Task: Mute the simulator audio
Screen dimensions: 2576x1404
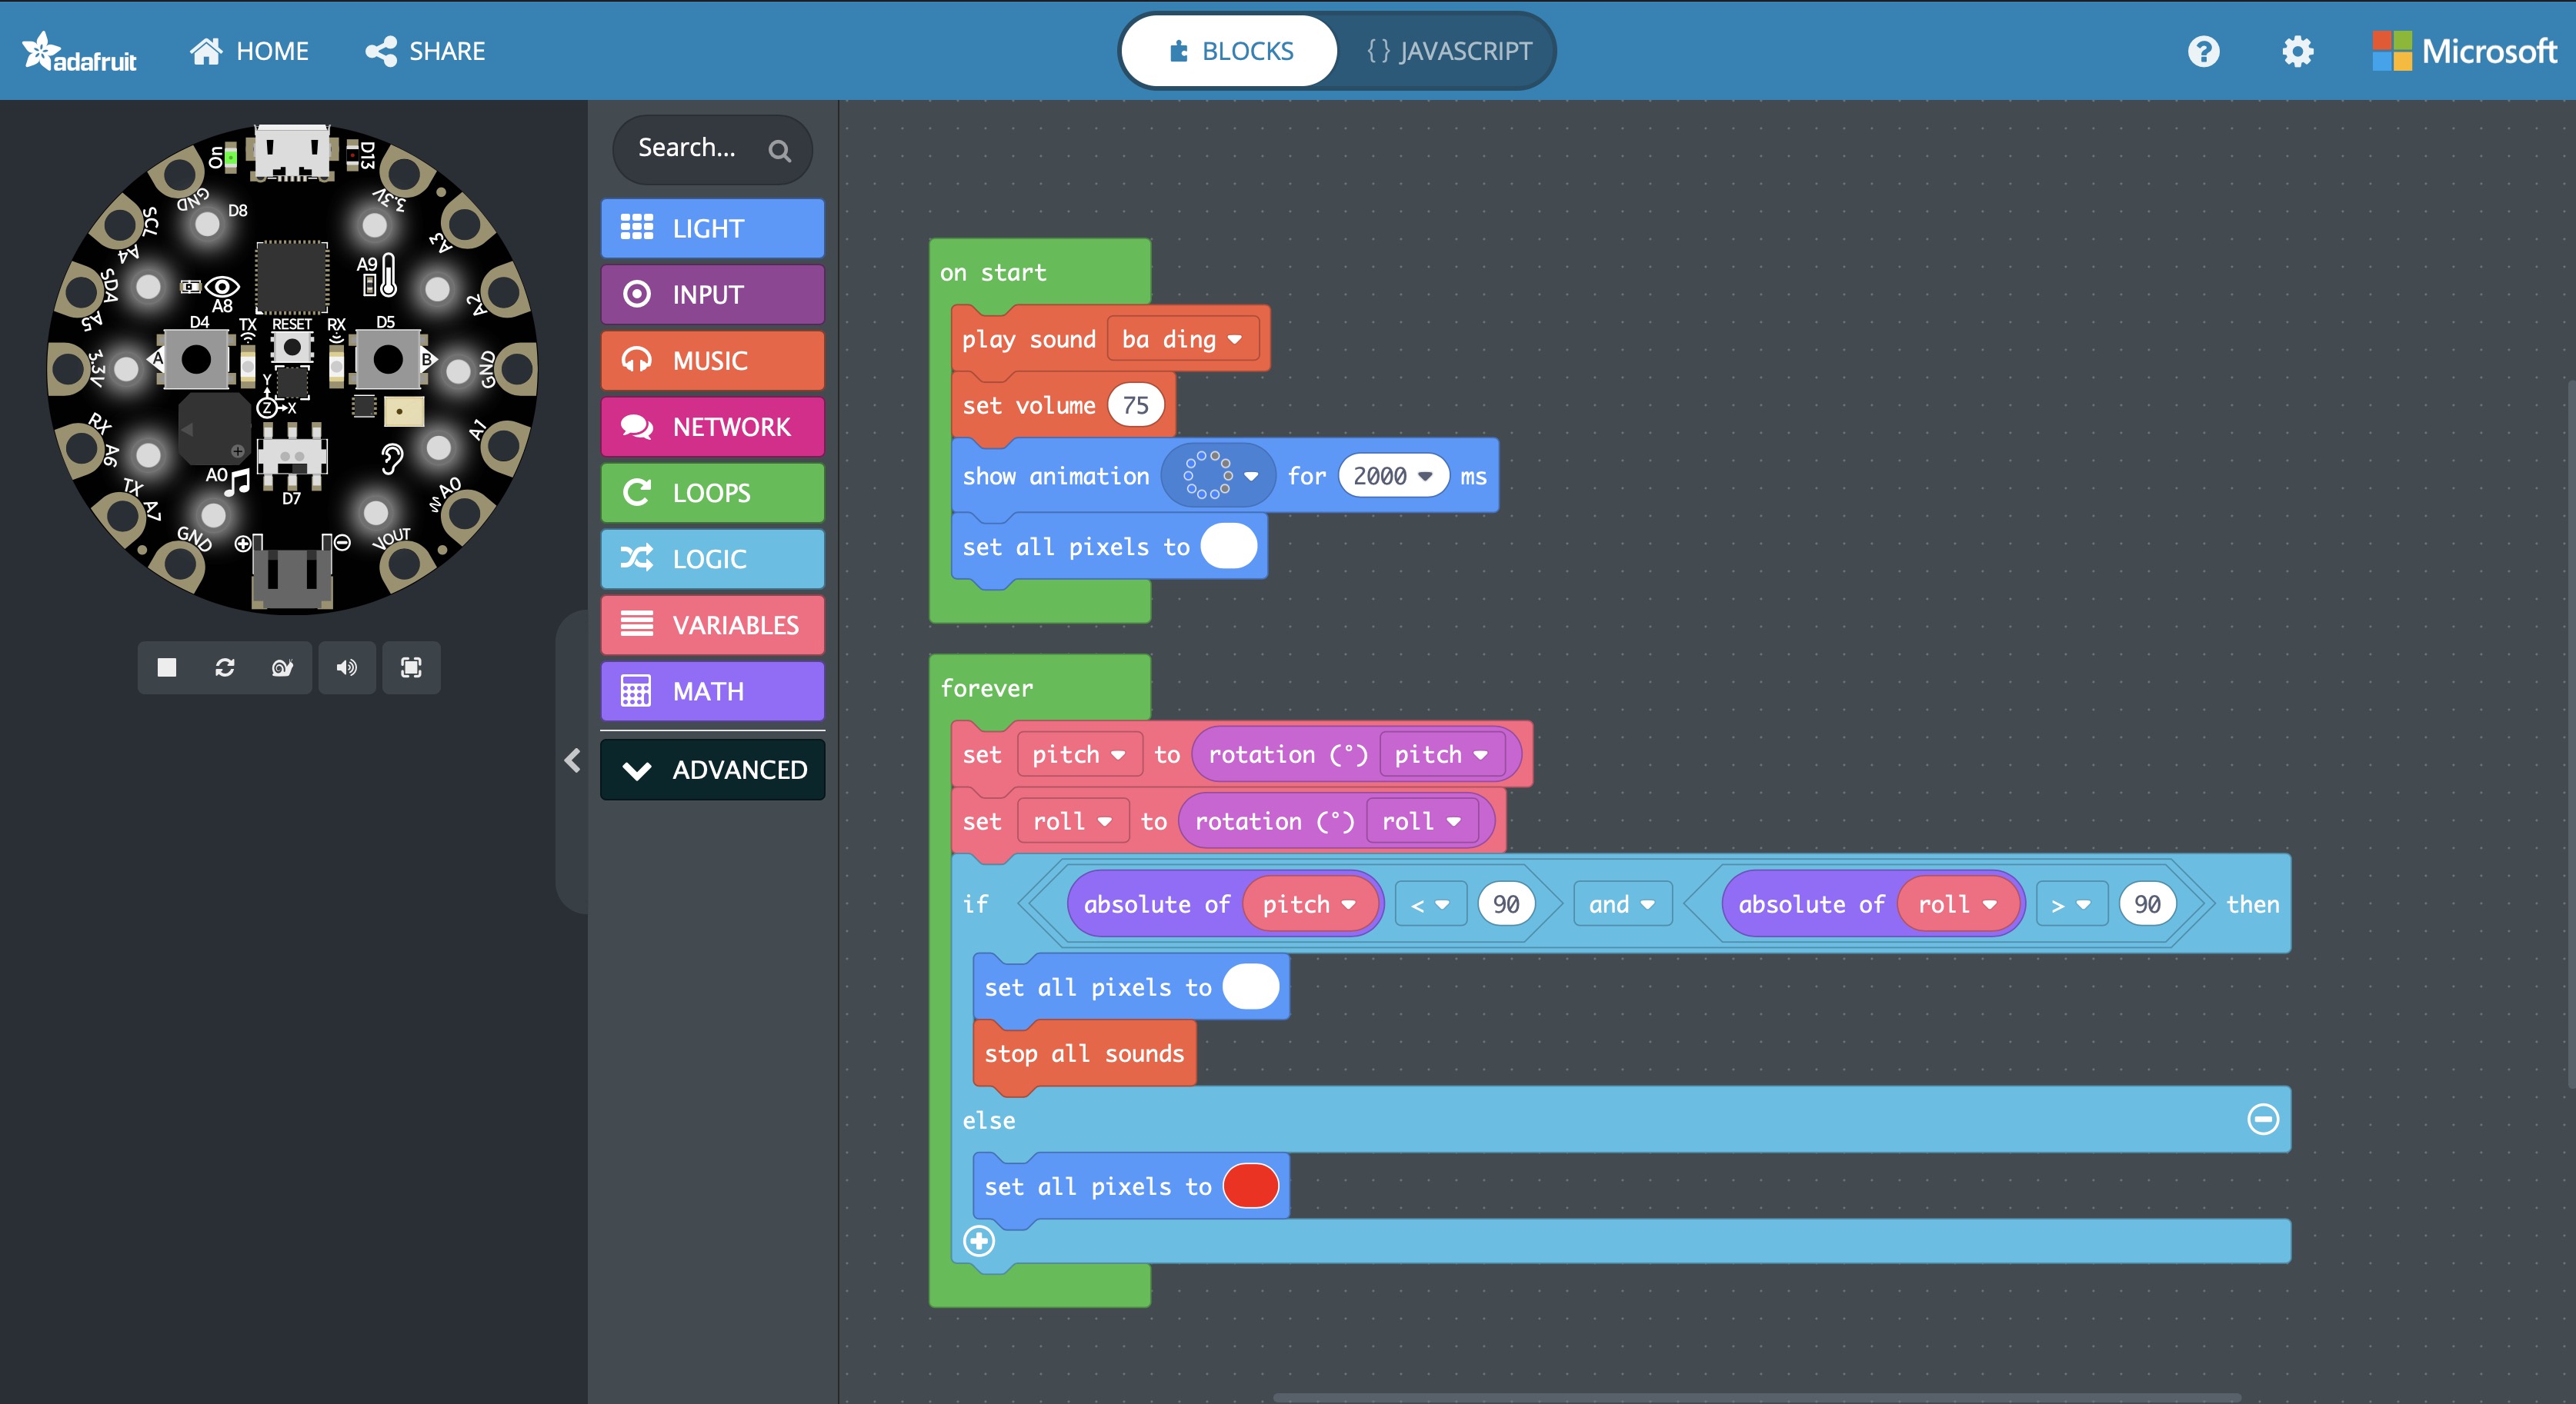Action: [x=347, y=667]
